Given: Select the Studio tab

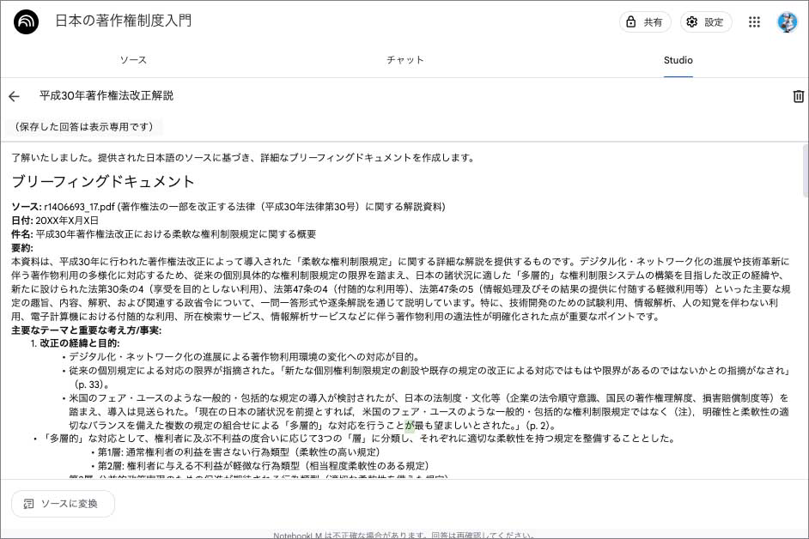Looking at the screenshot, I should pos(678,60).
